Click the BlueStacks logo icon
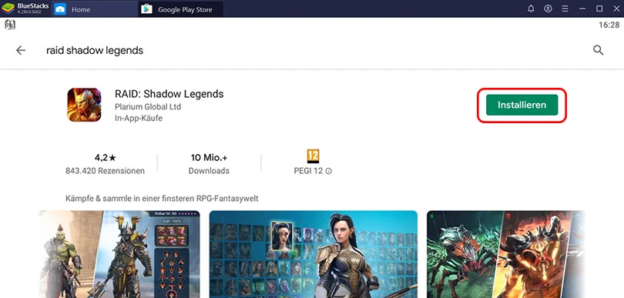Image resolution: width=624 pixels, height=298 pixels. pyautogui.click(x=8, y=8)
